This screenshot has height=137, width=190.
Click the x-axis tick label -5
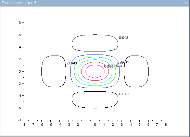(x=51, y=125)
